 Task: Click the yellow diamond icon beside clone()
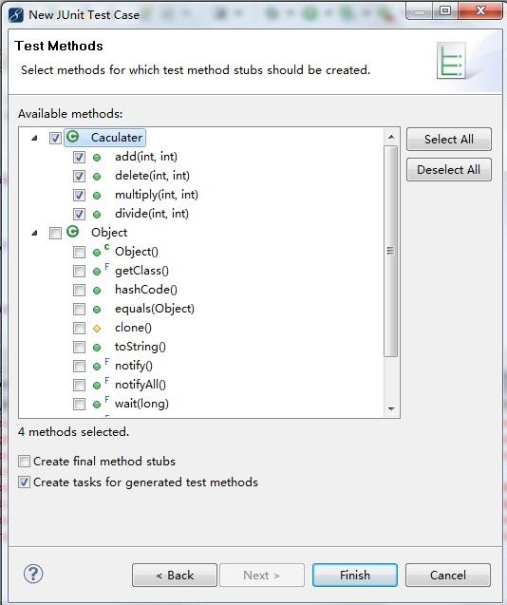[97, 329]
